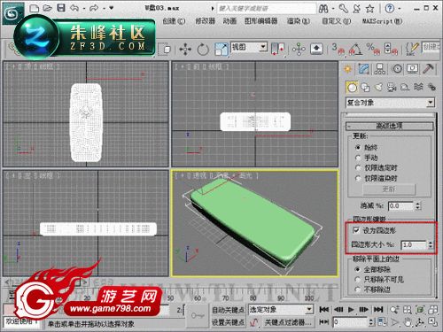
Task: Open the 复合对象 category dropdown
Action: point(390,103)
